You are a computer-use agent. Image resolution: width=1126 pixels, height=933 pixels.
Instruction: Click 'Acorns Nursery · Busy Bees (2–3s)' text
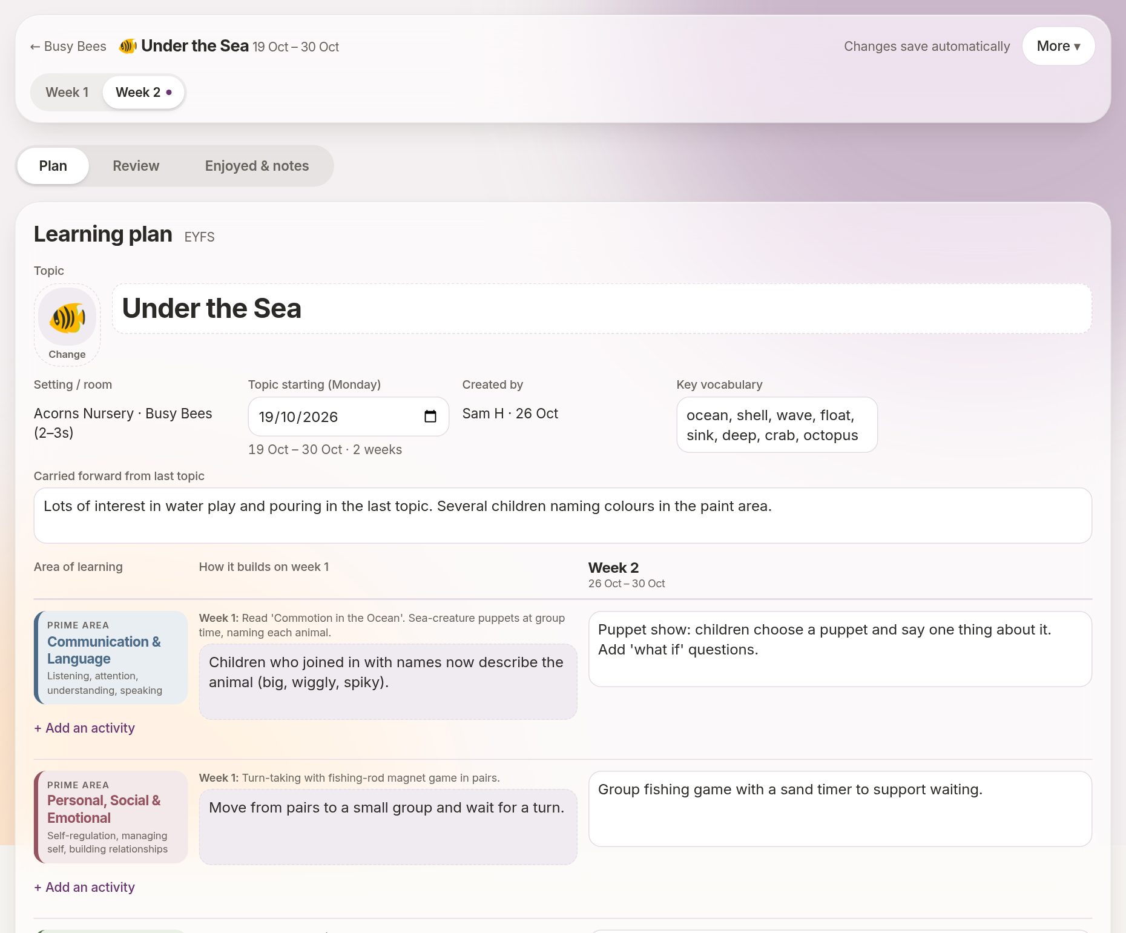(123, 423)
